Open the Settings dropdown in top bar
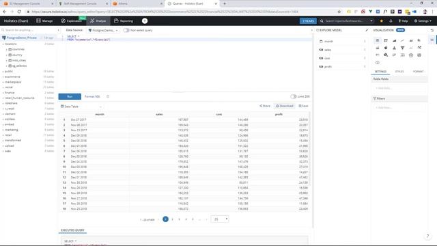This screenshot has width=437, height=246. [x=423, y=21]
